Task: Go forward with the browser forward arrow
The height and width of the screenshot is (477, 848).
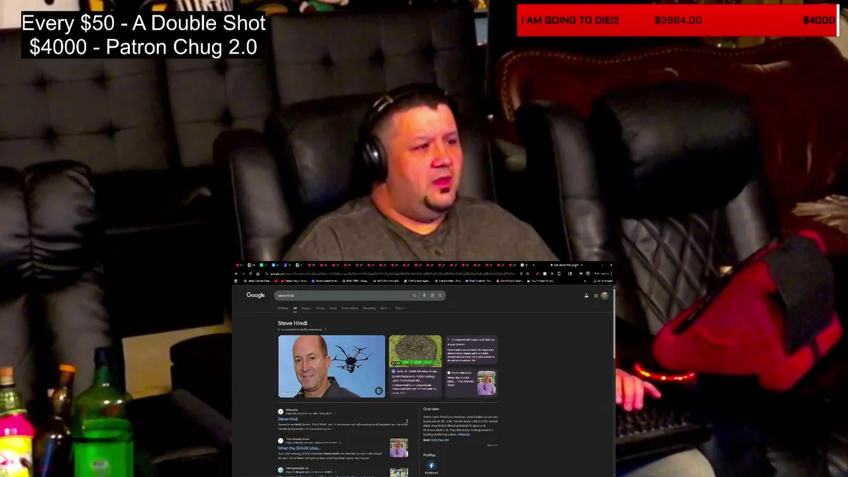Action: tap(243, 274)
